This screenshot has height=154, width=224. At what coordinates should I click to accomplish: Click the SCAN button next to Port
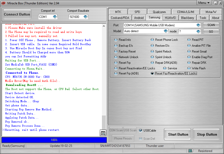(x=211, y=25)
